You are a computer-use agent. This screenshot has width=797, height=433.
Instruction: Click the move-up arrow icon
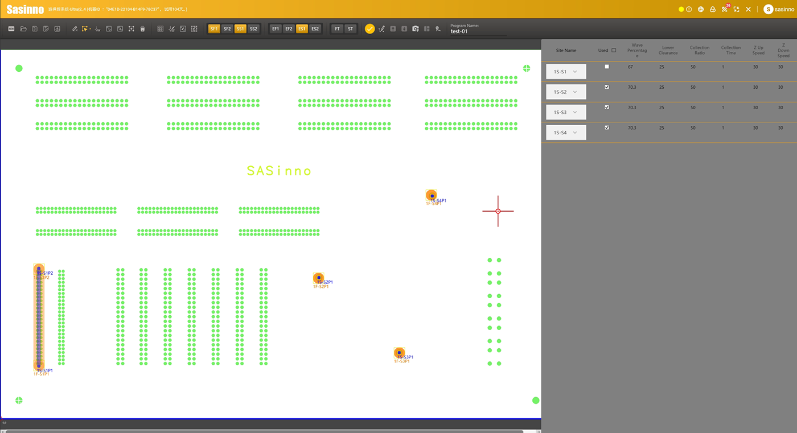pyautogui.click(x=393, y=28)
